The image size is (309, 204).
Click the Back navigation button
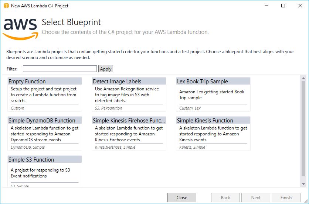(x=225, y=197)
